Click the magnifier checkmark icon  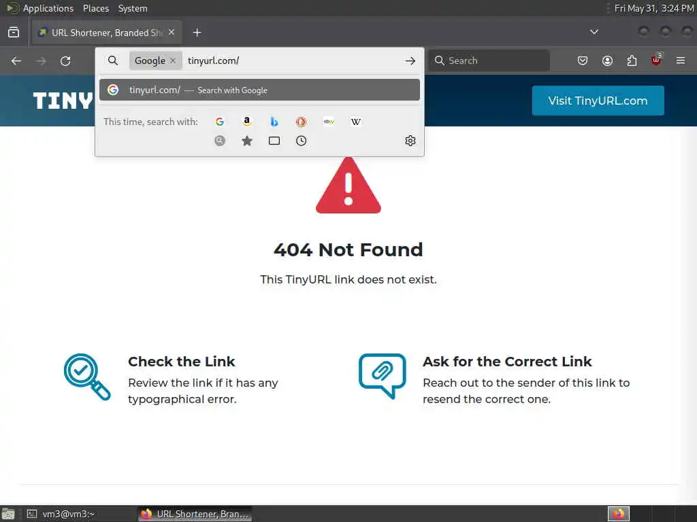87,377
